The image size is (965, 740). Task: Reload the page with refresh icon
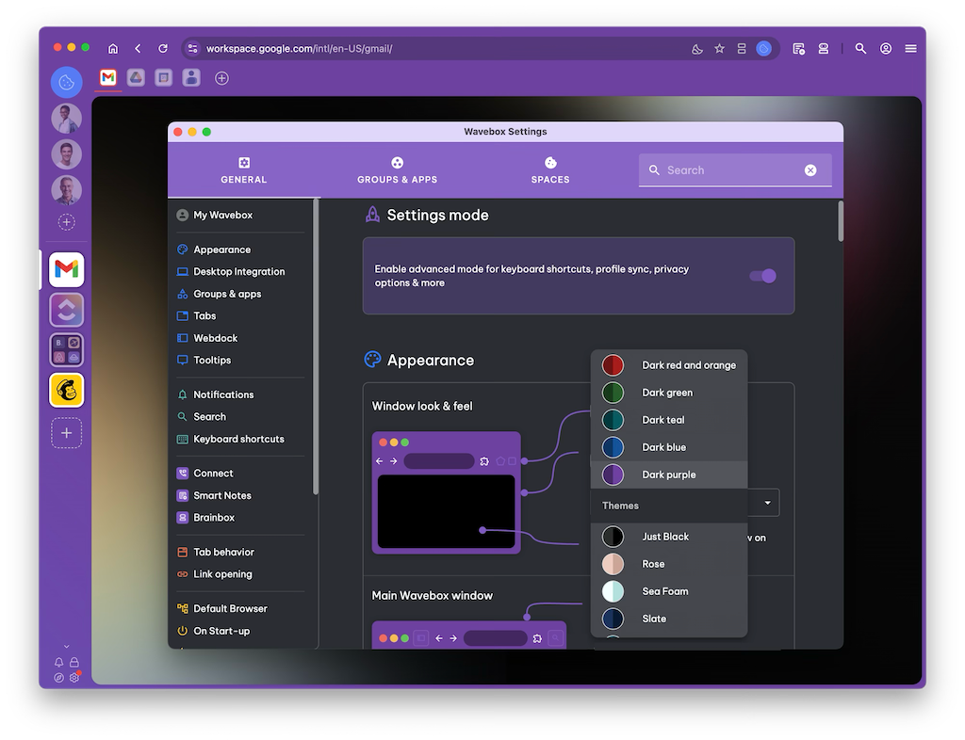[x=163, y=49]
